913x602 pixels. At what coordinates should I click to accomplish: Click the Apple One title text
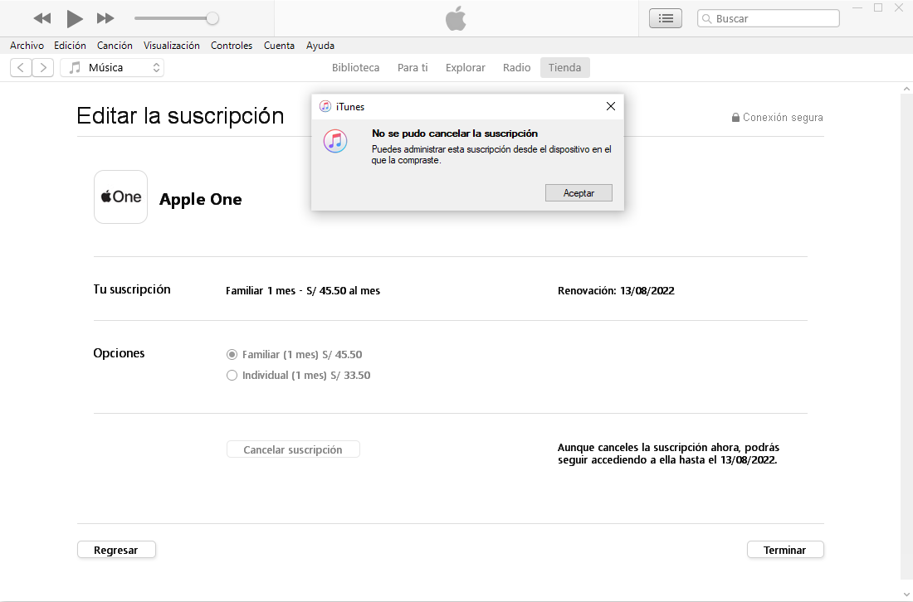(201, 199)
